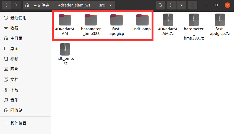
Task: Select the fast_apdgicp folder
Action: [117, 25]
